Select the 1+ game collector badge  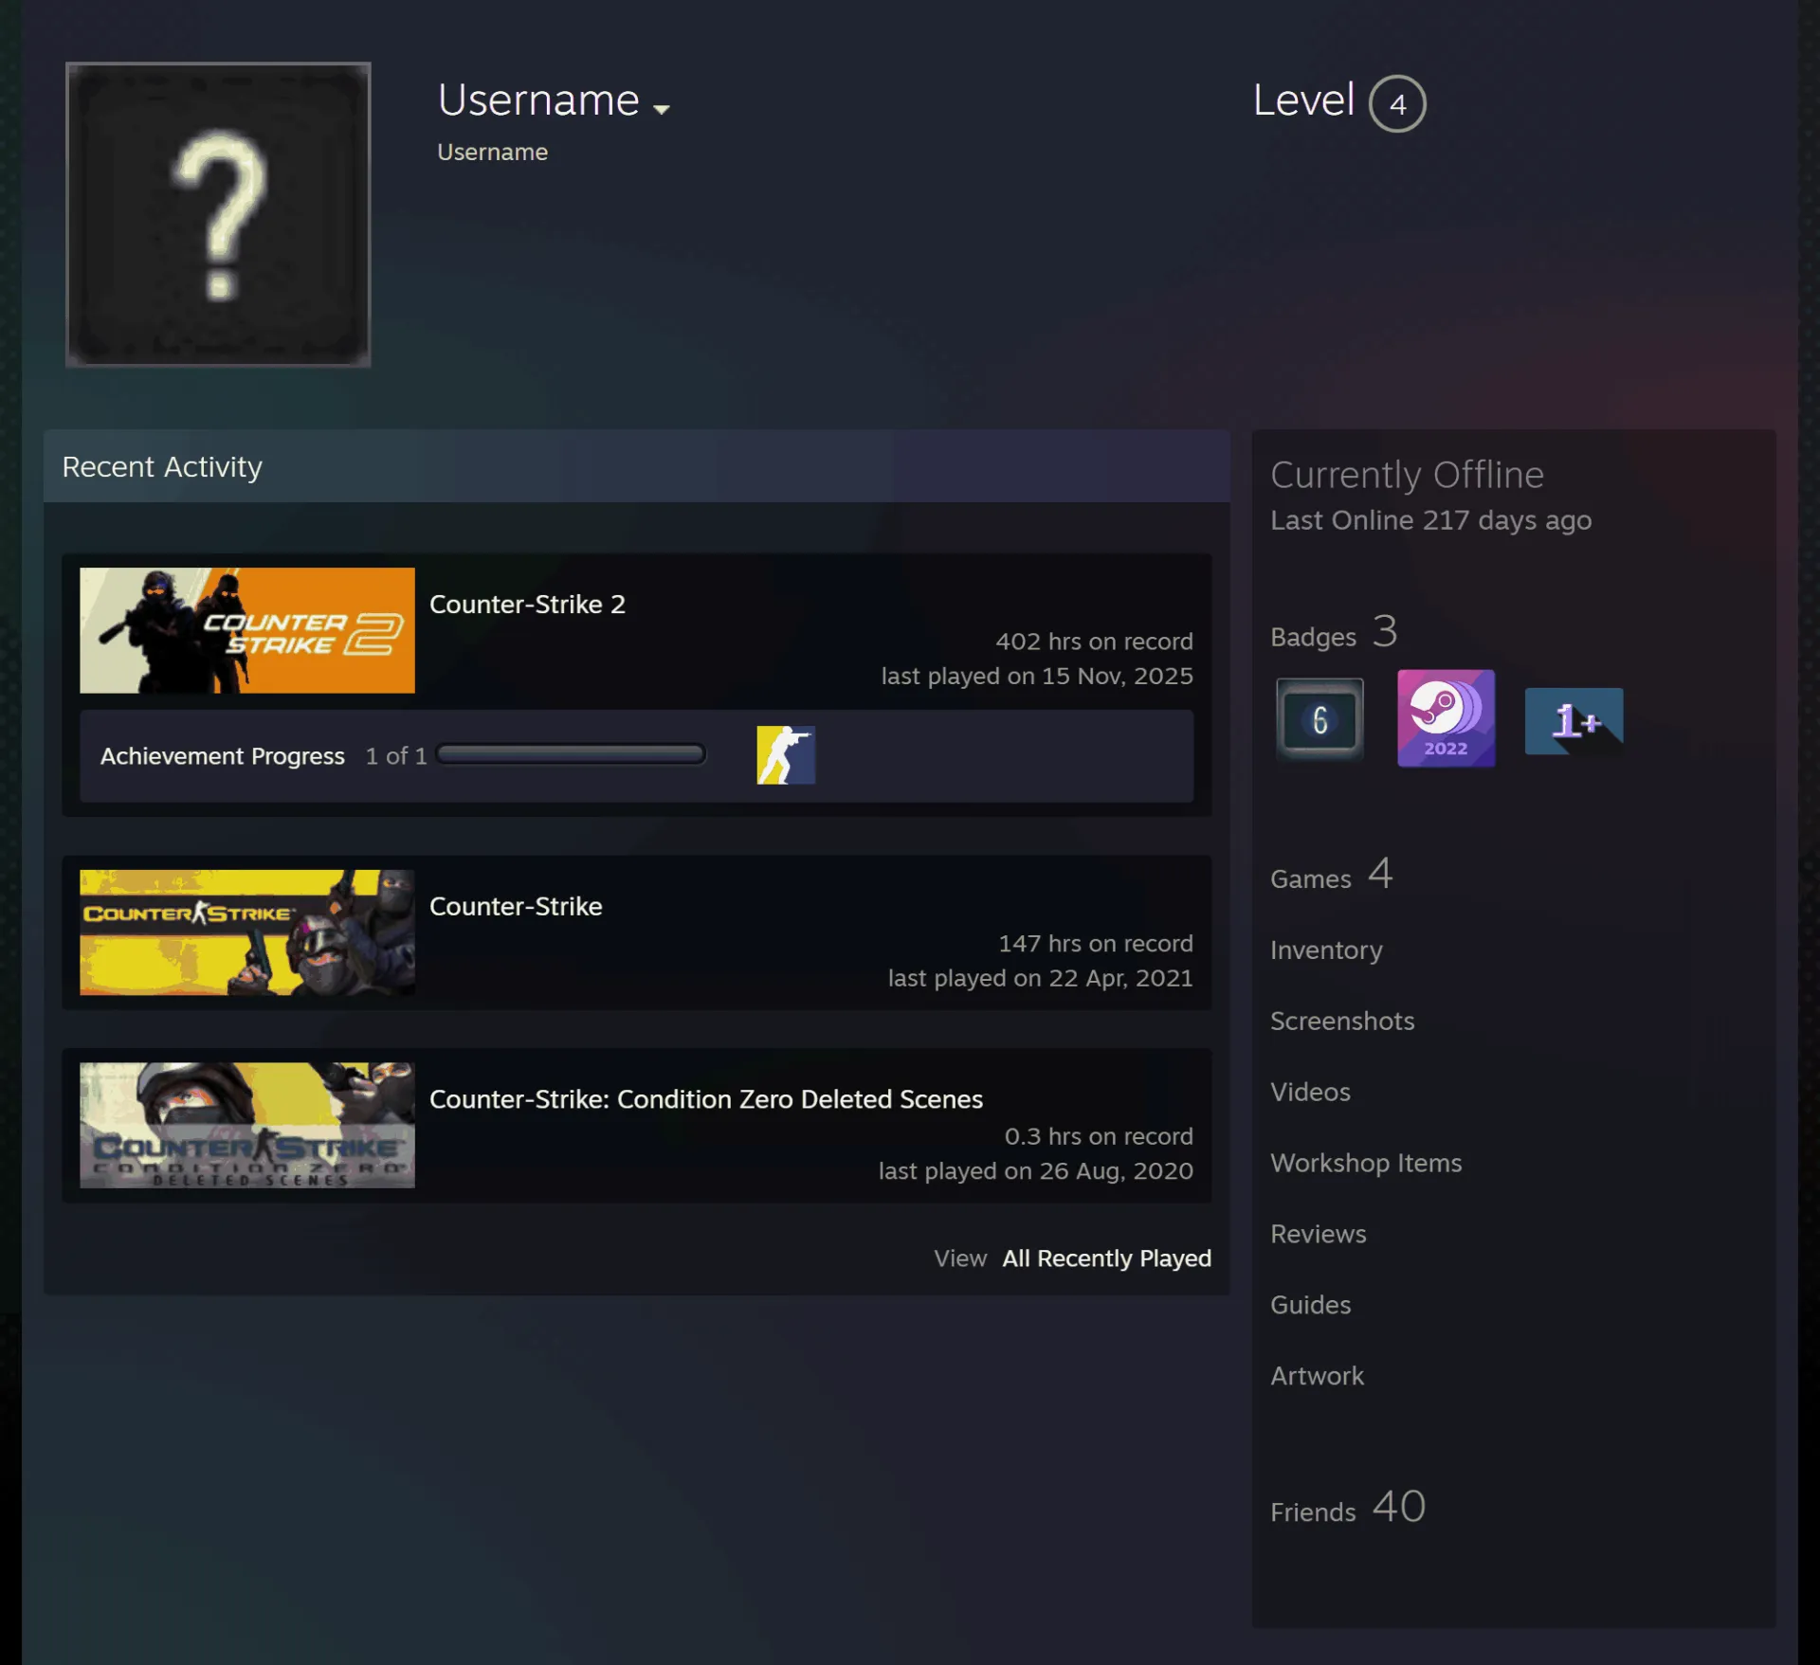[x=1574, y=721]
